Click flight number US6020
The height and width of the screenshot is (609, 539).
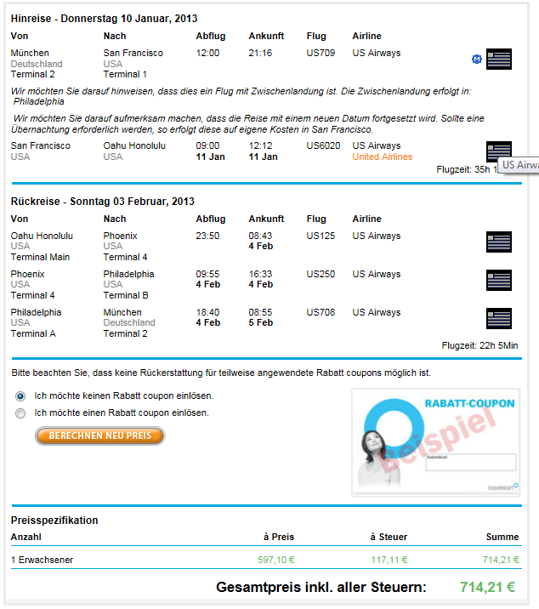pos(323,145)
